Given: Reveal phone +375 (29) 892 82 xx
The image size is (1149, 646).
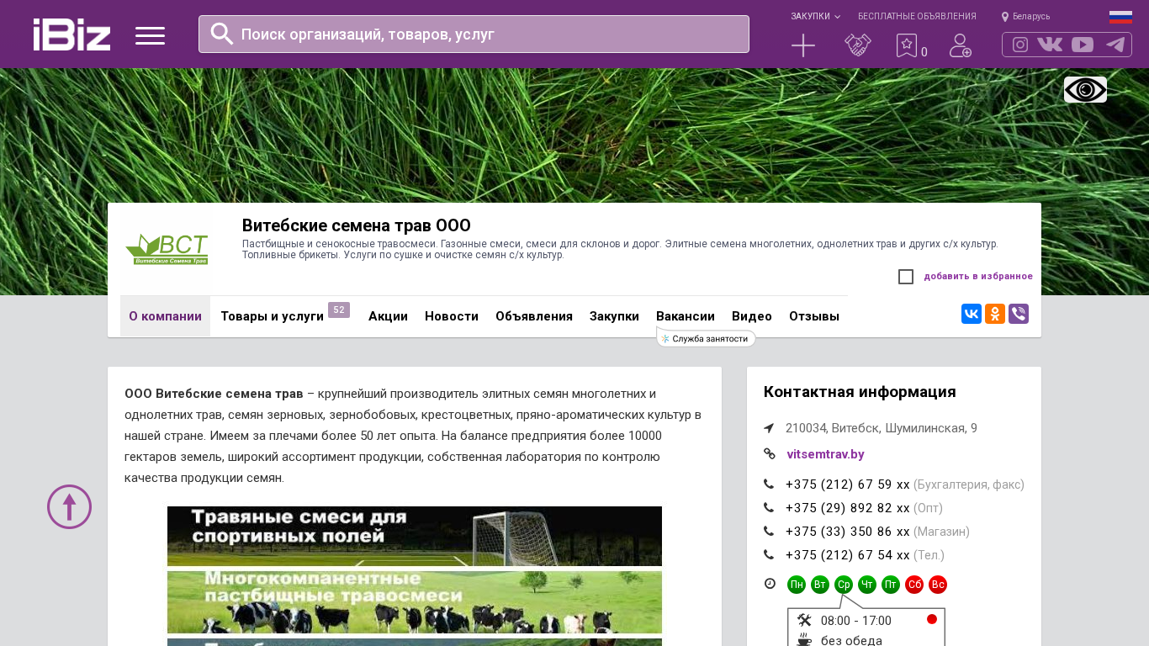Looking at the screenshot, I should pos(847,508).
